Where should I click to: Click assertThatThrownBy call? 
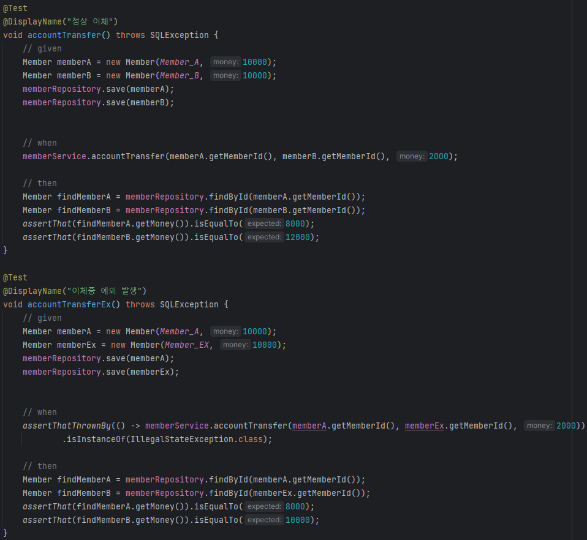(x=67, y=426)
